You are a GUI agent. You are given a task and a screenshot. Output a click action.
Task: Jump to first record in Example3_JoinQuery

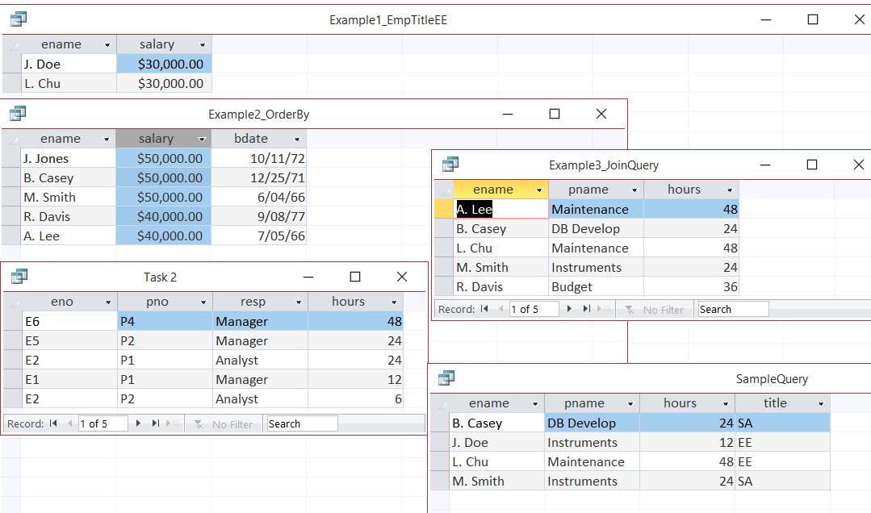click(484, 309)
